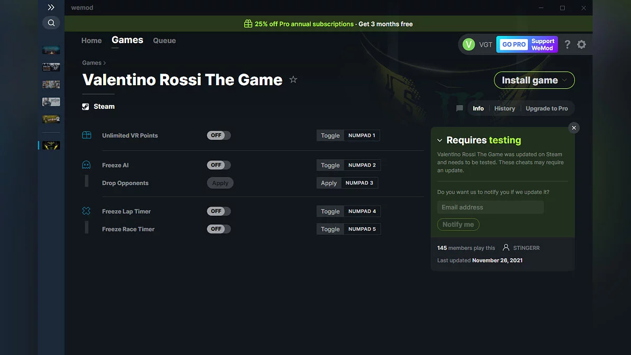Click the STINGERR author user icon
Image resolution: width=631 pixels, height=355 pixels.
click(506, 248)
